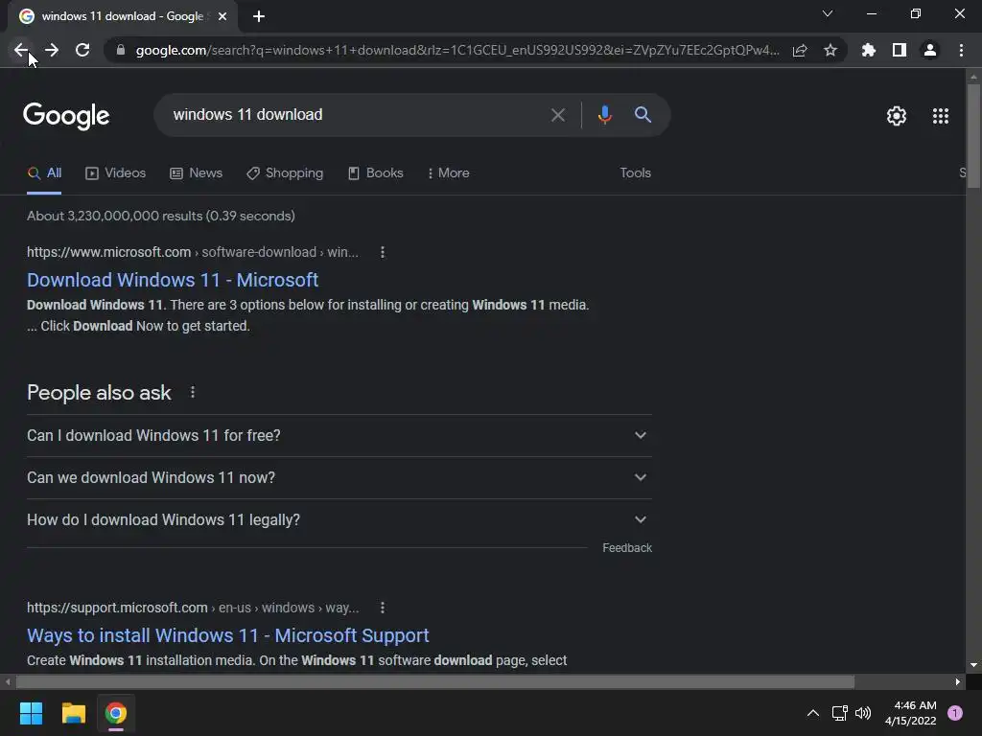The image size is (982, 736).
Task: Go forward with the forward arrow
Action: click(x=52, y=50)
